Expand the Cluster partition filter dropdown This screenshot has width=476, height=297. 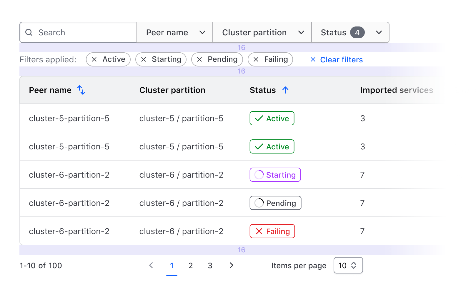click(262, 32)
